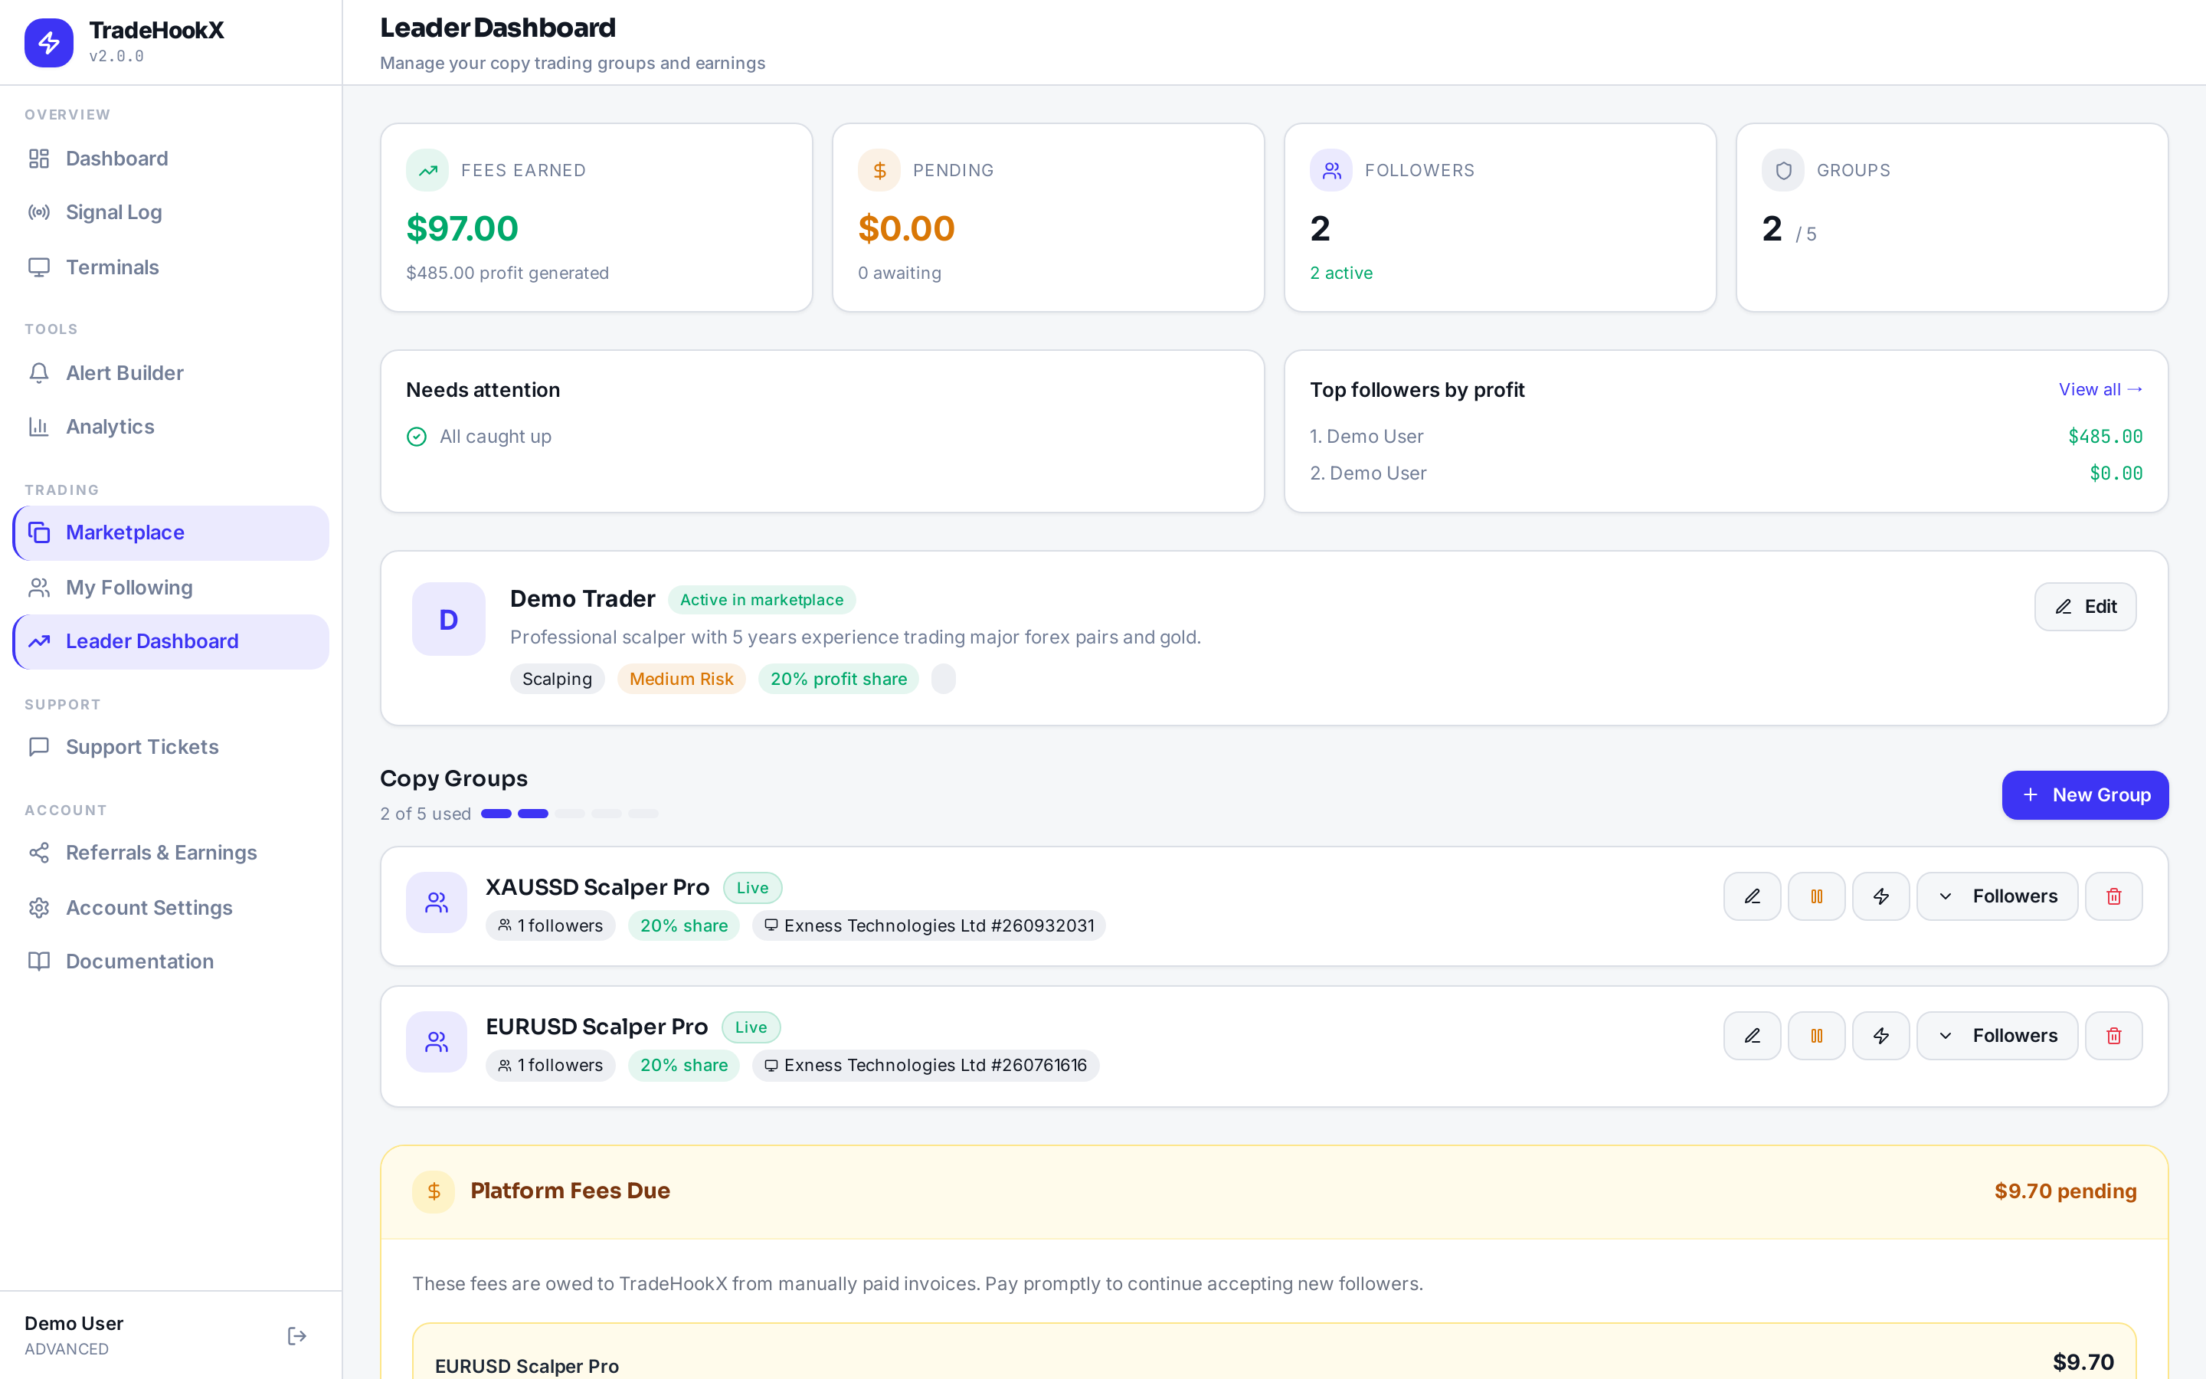Click the lightning icon for EURUSD Scalper Pro
Screen dimensions: 2206x1379
point(1880,1036)
